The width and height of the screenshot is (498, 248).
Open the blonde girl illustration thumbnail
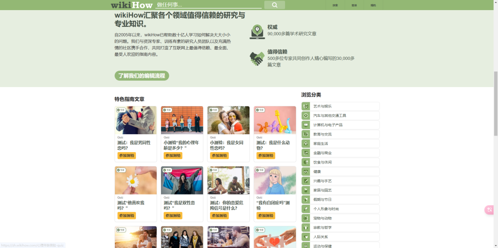click(x=275, y=180)
